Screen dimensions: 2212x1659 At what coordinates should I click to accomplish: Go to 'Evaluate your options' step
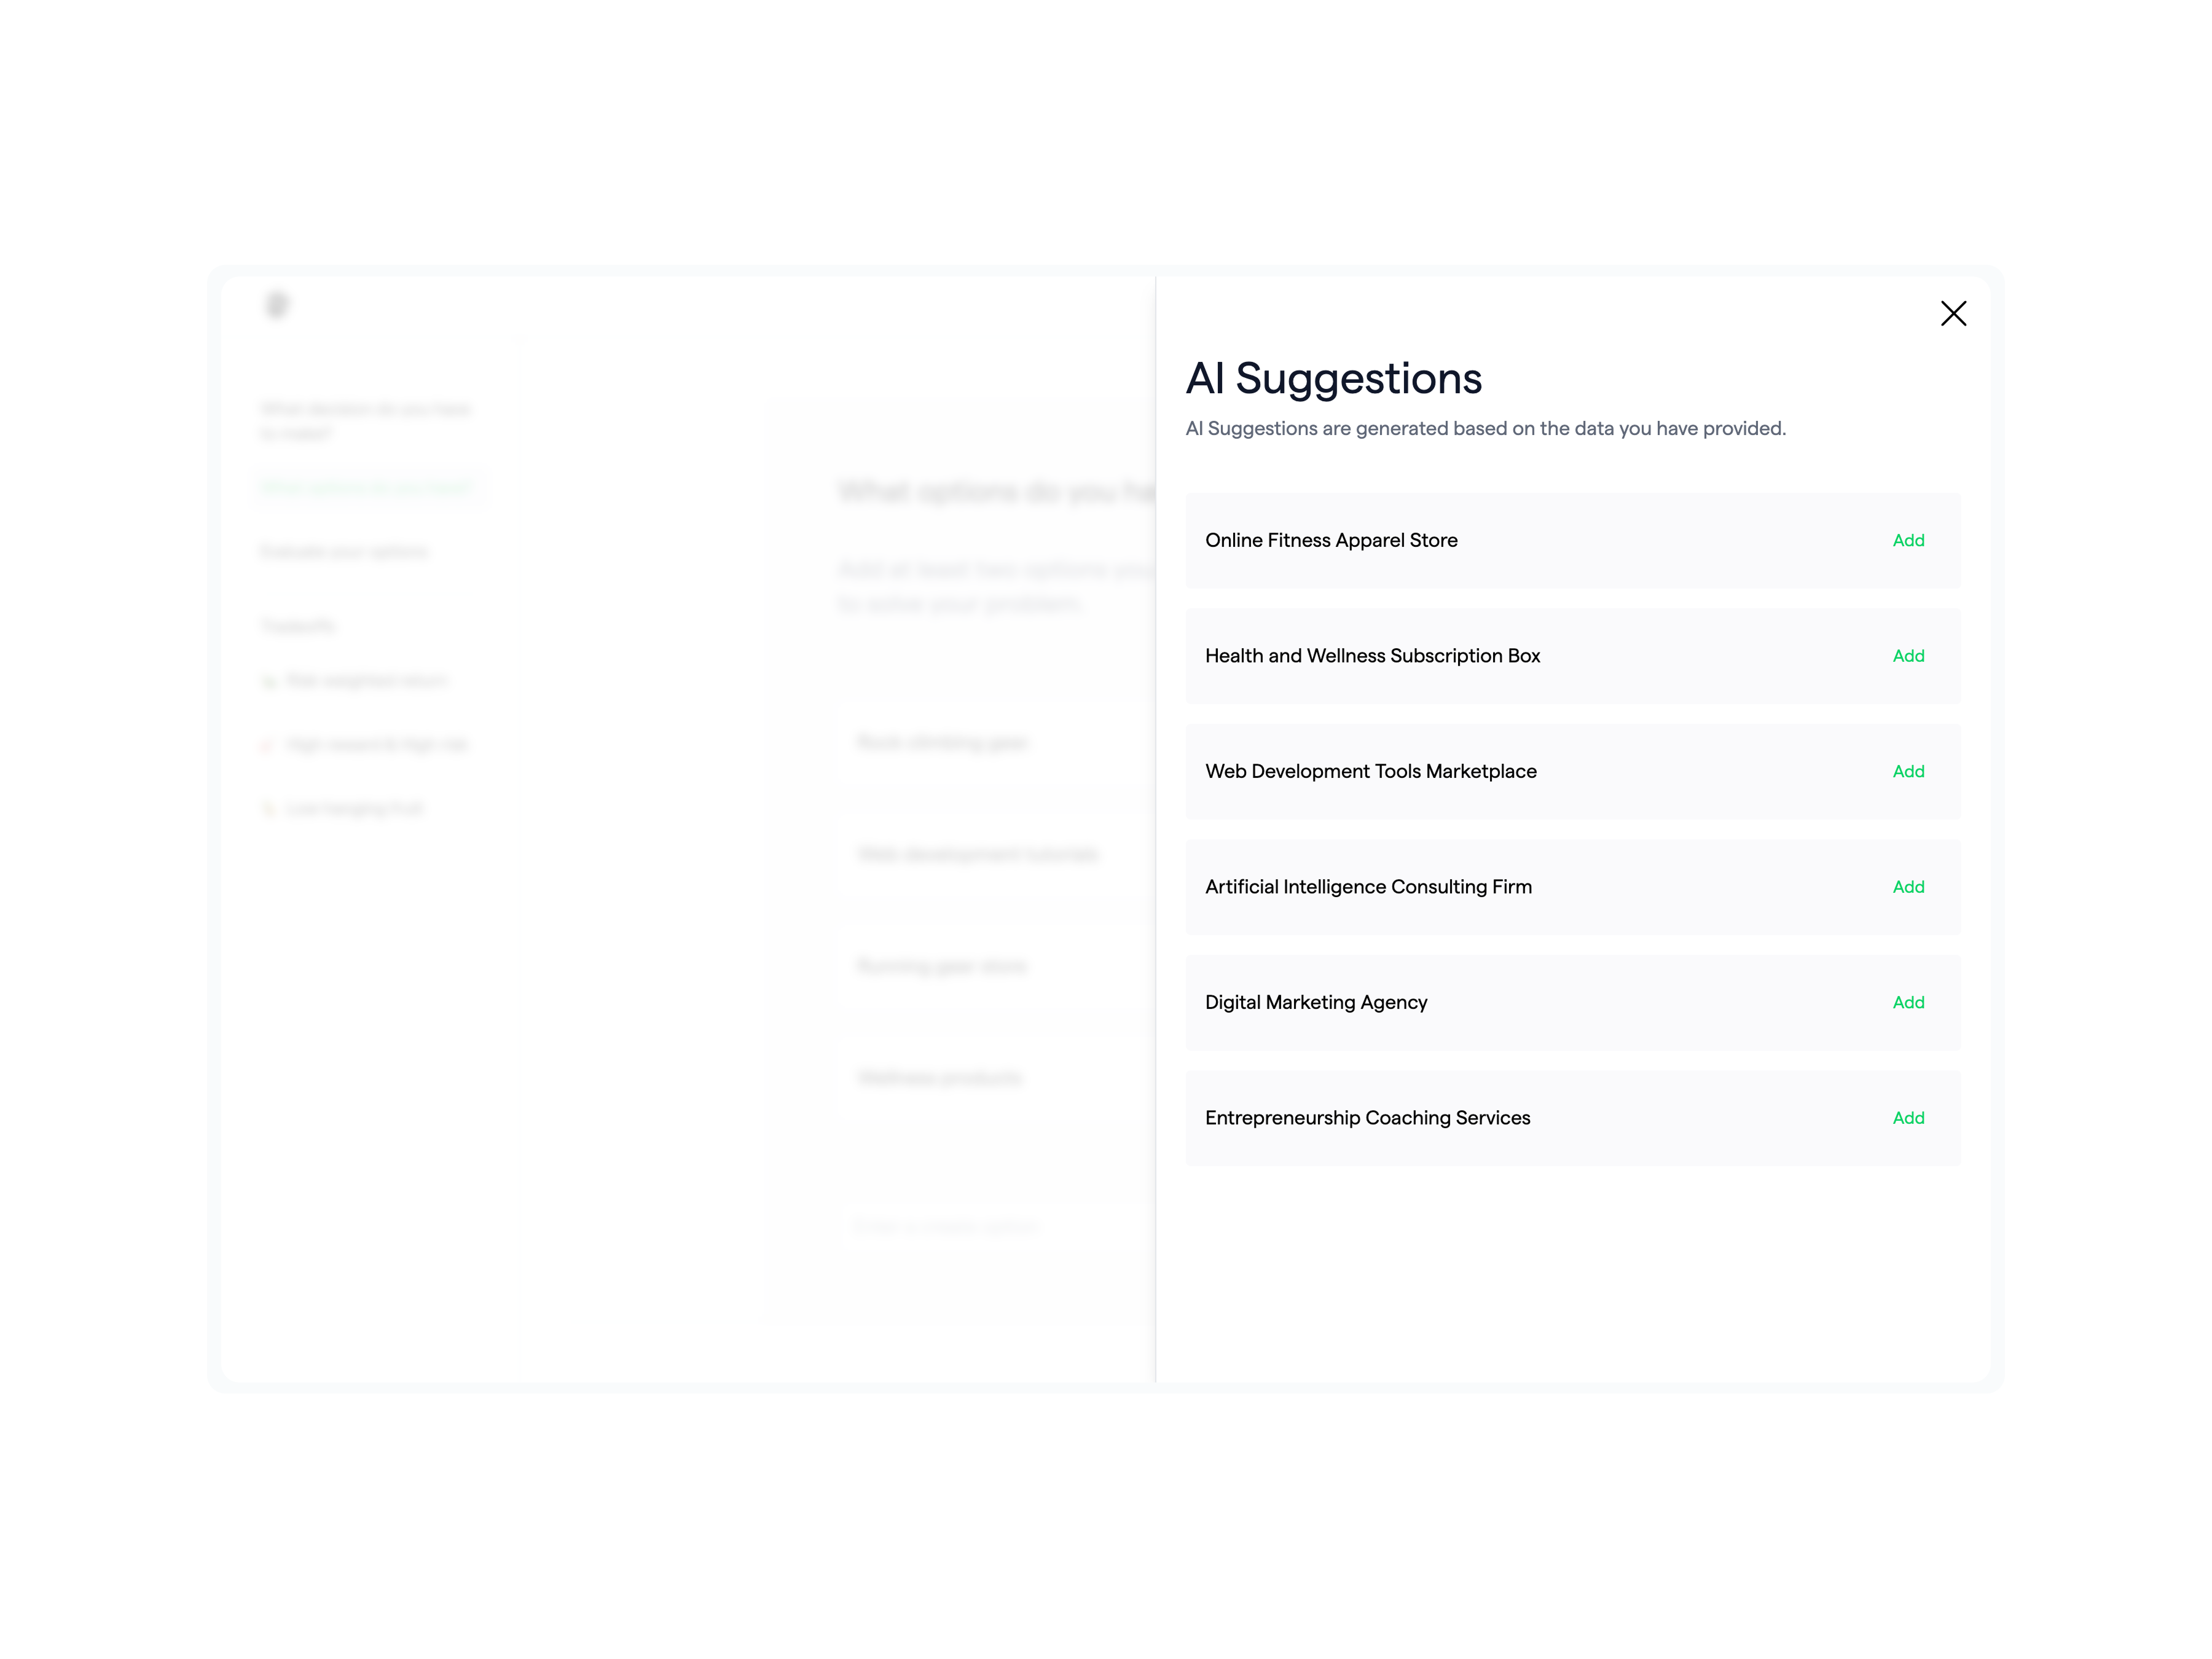coord(343,552)
